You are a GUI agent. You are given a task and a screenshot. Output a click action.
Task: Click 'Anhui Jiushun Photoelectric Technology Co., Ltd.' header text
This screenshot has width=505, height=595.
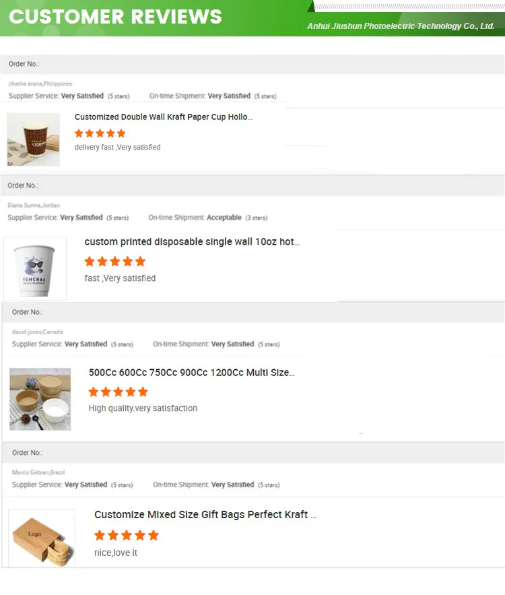coord(401,26)
